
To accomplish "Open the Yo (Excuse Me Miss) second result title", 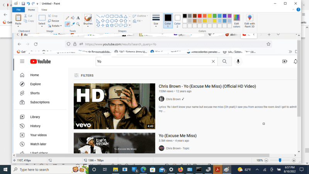I will [x=178, y=136].
